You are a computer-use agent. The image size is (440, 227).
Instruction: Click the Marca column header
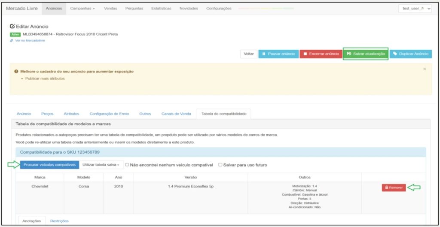[40, 177]
